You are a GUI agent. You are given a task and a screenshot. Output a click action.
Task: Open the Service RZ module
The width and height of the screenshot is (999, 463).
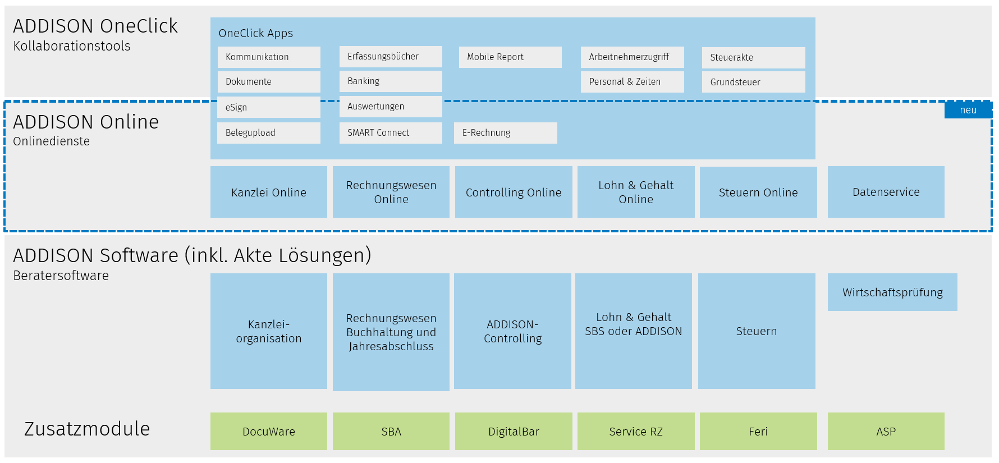(636, 432)
